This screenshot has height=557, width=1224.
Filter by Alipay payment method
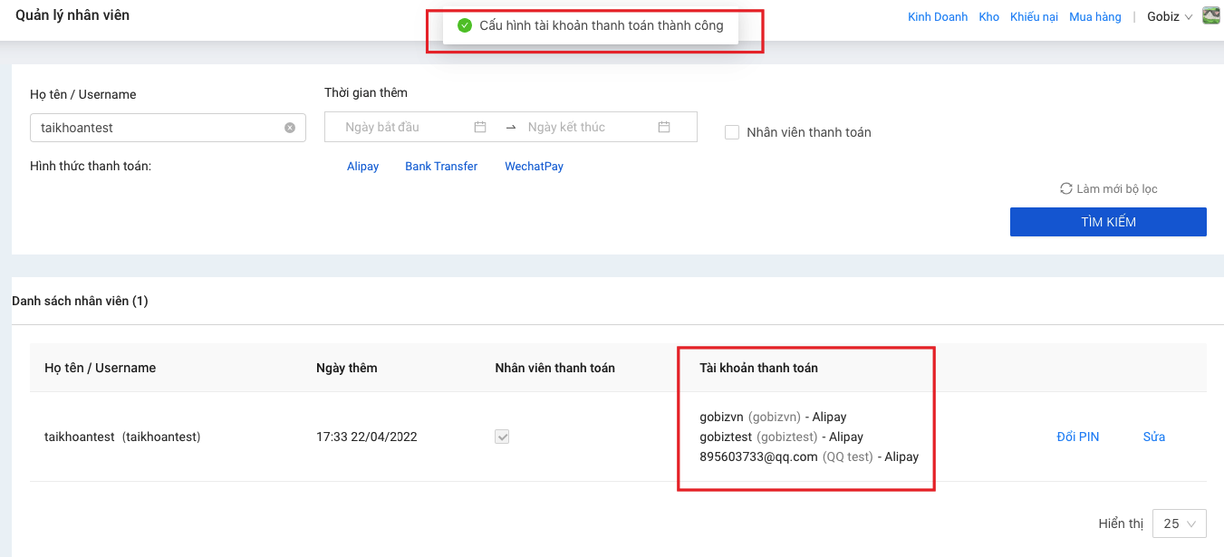(362, 167)
